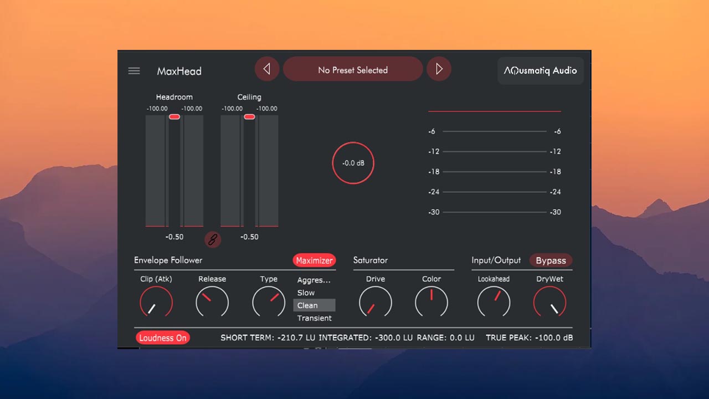This screenshot has width=709, height=399.
Task: Enable the Maximizer
Action: (314, 260)
